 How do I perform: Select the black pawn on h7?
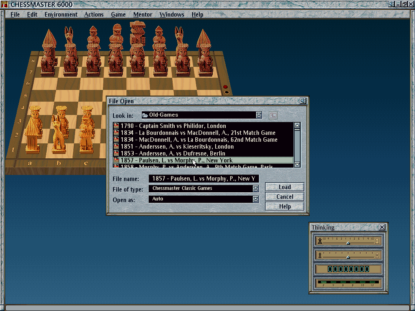pos(205,61)
